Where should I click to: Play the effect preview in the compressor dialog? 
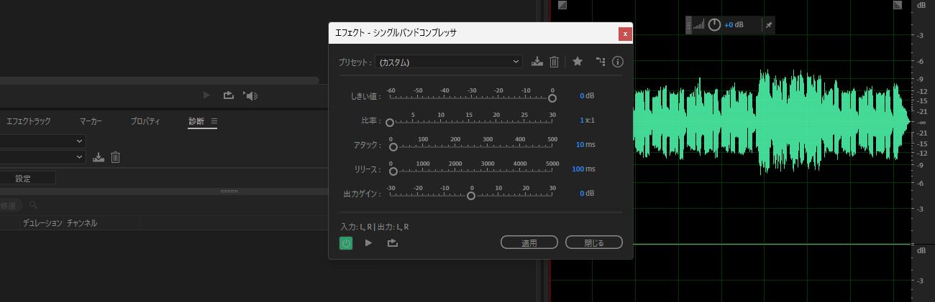coord(368,243)
